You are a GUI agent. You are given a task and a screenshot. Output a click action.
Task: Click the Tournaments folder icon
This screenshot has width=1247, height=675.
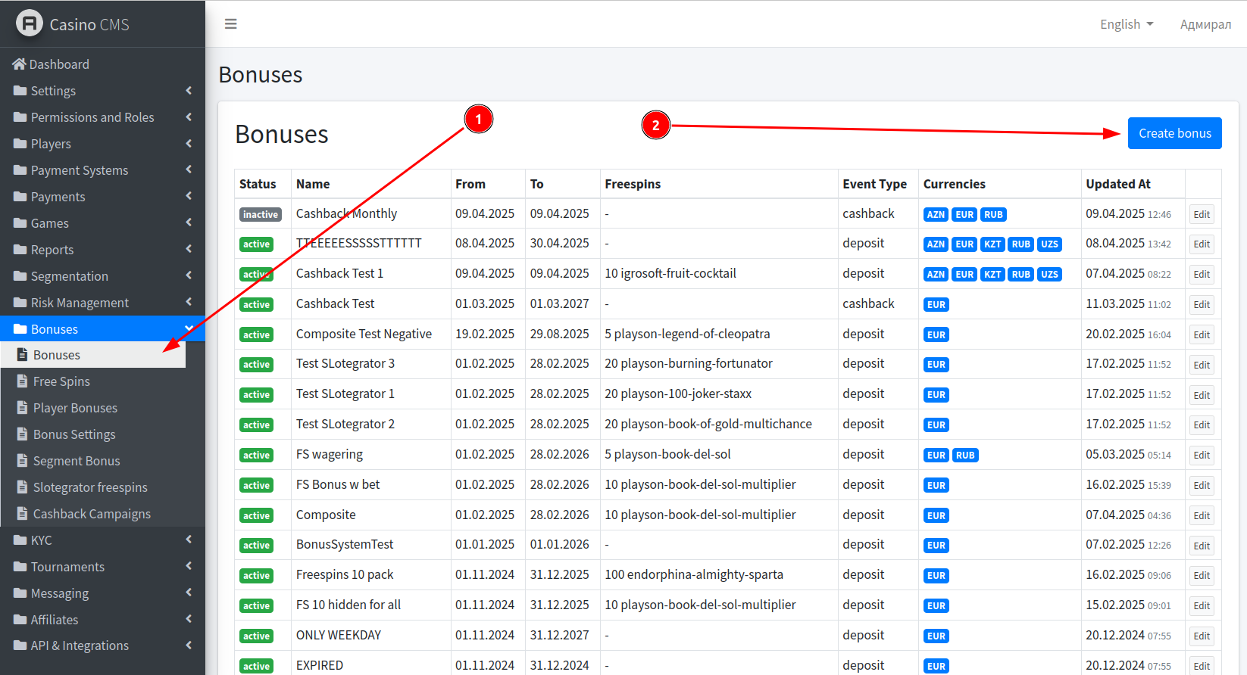[x=20, y=567]
